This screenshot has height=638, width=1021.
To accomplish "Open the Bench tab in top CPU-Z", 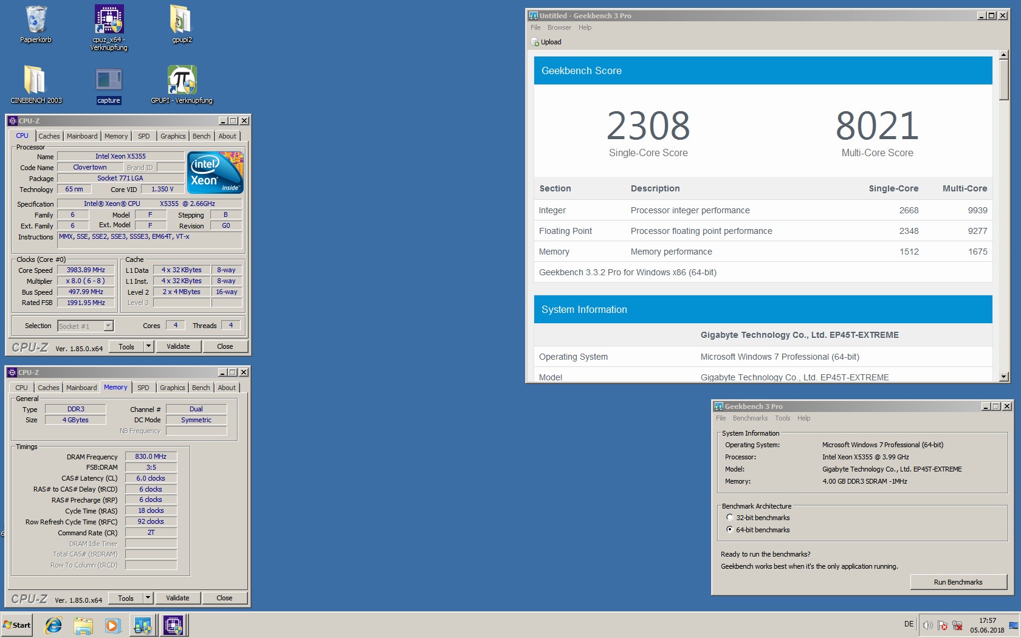I will tap(202, 136).
